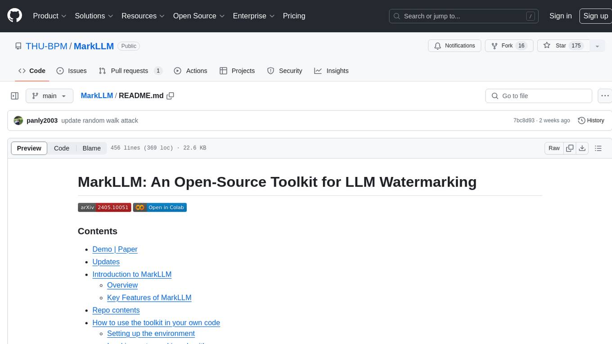Open the THU-BPM organization page
This screenshot has width=612, height=344.
tap(46, 46)
